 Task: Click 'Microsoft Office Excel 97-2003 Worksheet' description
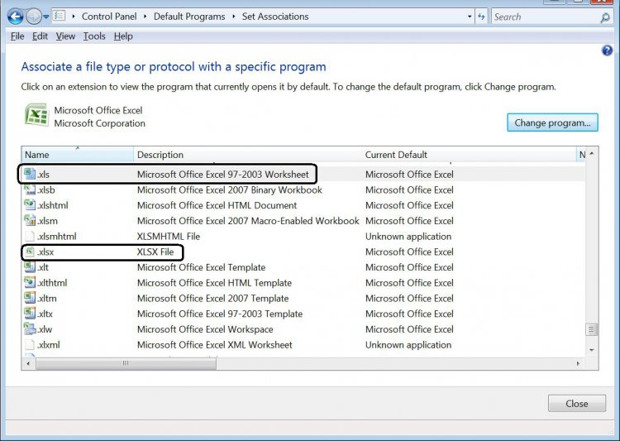pyautogui.click(x=222, y=175)
